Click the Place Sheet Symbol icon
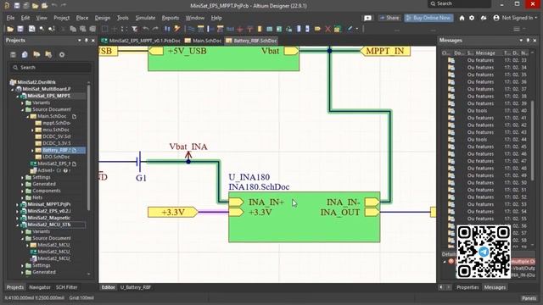 point(270,29)
